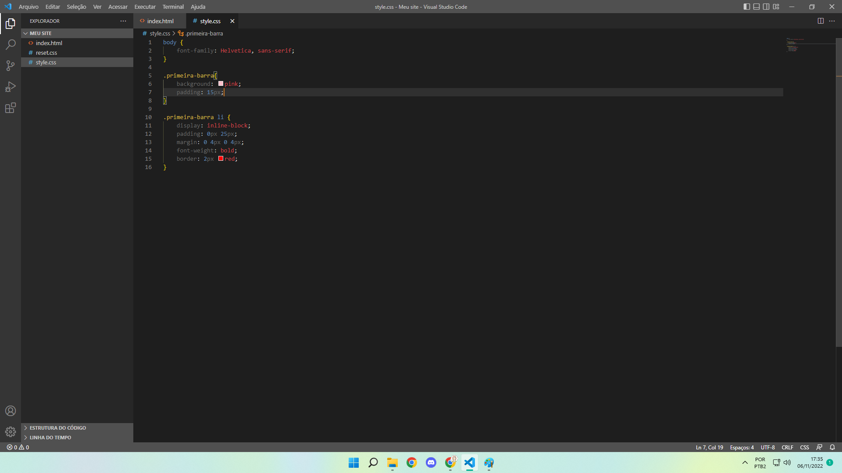Open reset.css in the file explorer
This screenshot has width=842, height=473.
(77, 53)
